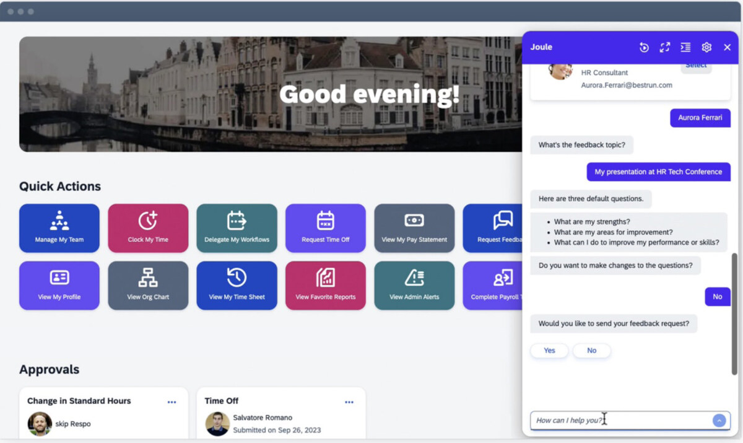Collapse the Joule side panel icon

coord(685,47)
